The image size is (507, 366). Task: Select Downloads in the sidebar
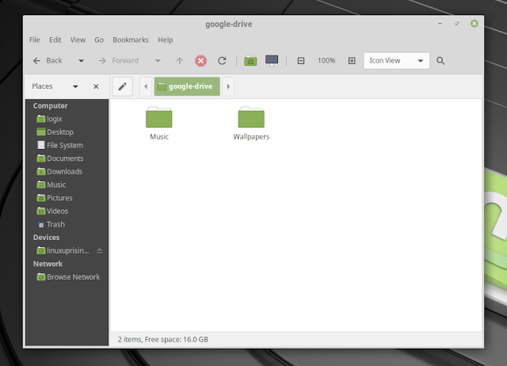click(64, 171)
